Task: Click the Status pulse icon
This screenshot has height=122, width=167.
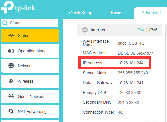Action: coord(11,36)
